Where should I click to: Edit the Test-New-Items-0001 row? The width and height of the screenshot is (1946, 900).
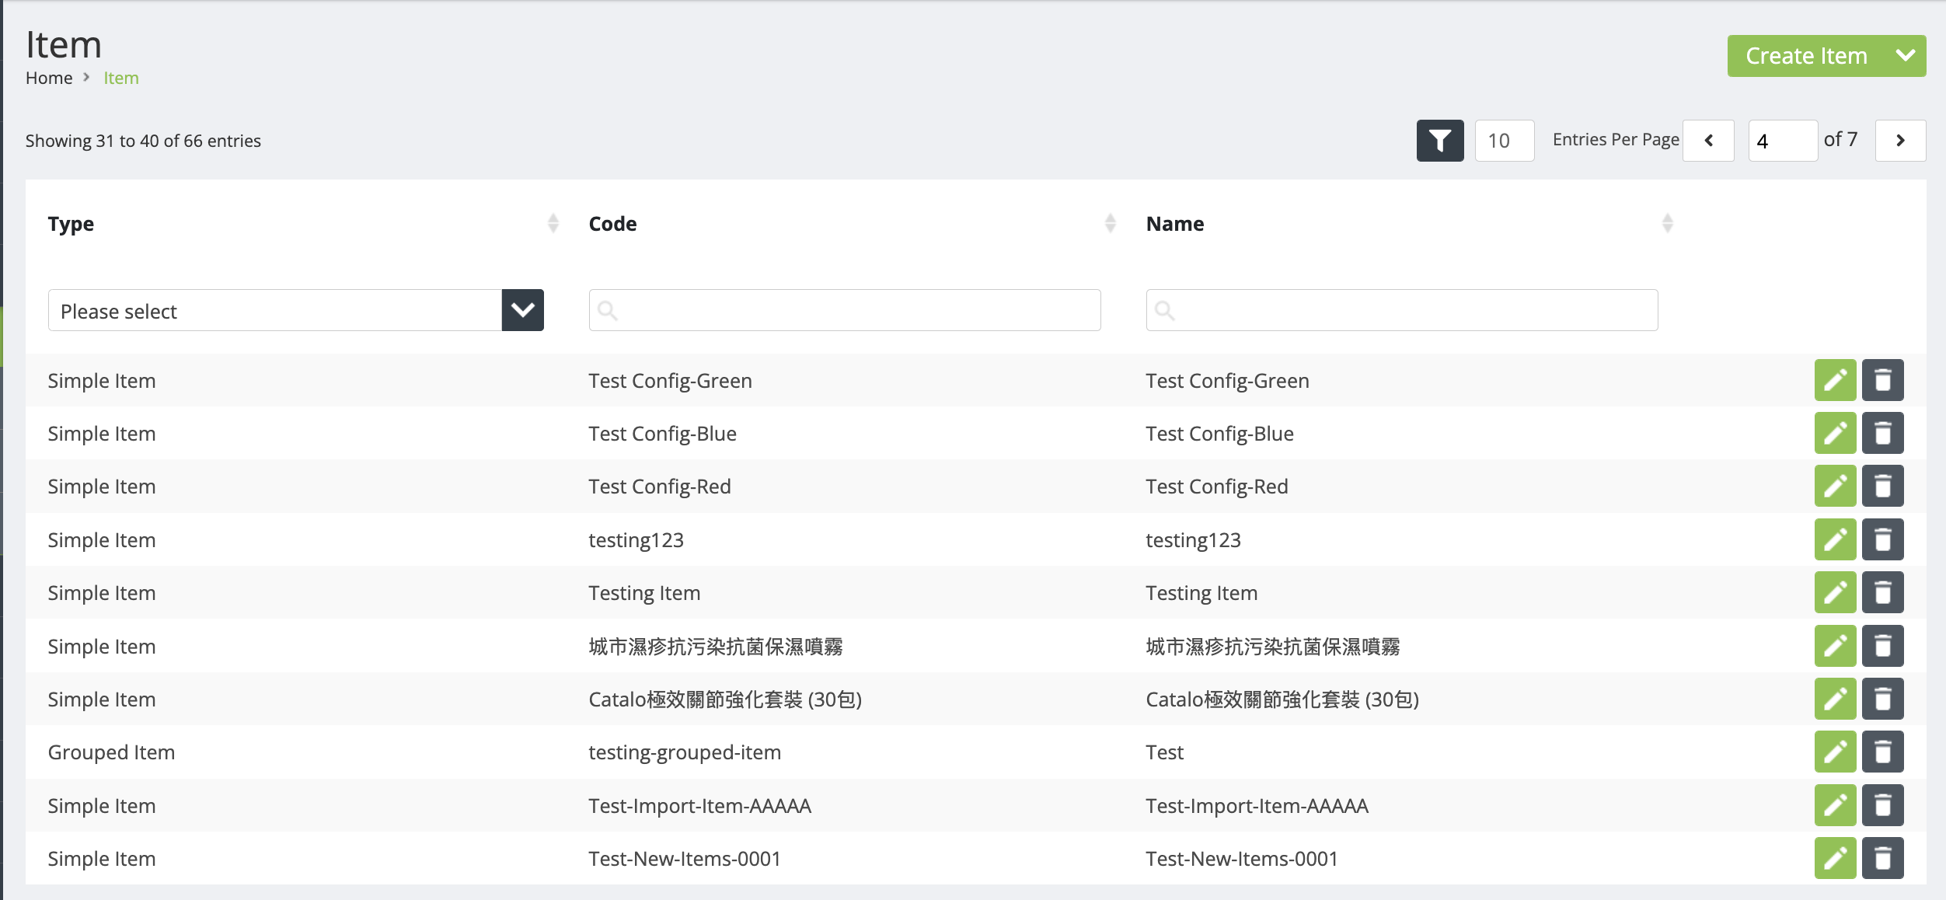[x=1834, y=858]
